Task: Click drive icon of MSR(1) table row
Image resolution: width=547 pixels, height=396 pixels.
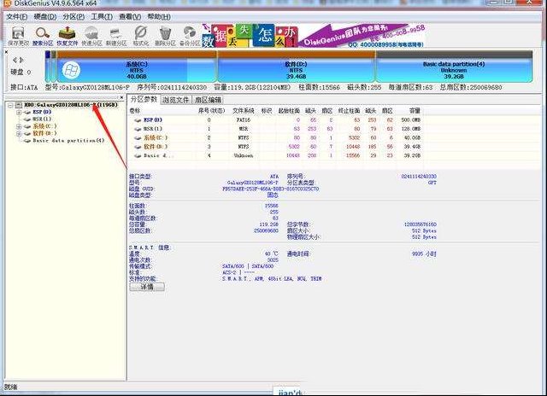Action: coord(138,129)
